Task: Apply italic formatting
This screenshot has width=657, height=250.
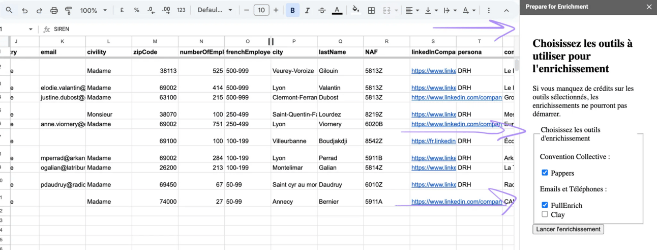Action: pyautogui.click(x=307, y=10)
